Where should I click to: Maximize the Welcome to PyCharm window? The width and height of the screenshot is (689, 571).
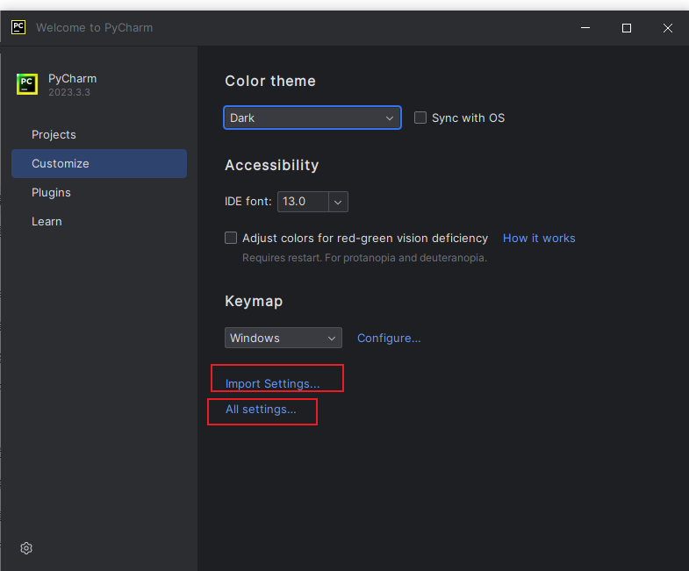(x=626, y=28)
